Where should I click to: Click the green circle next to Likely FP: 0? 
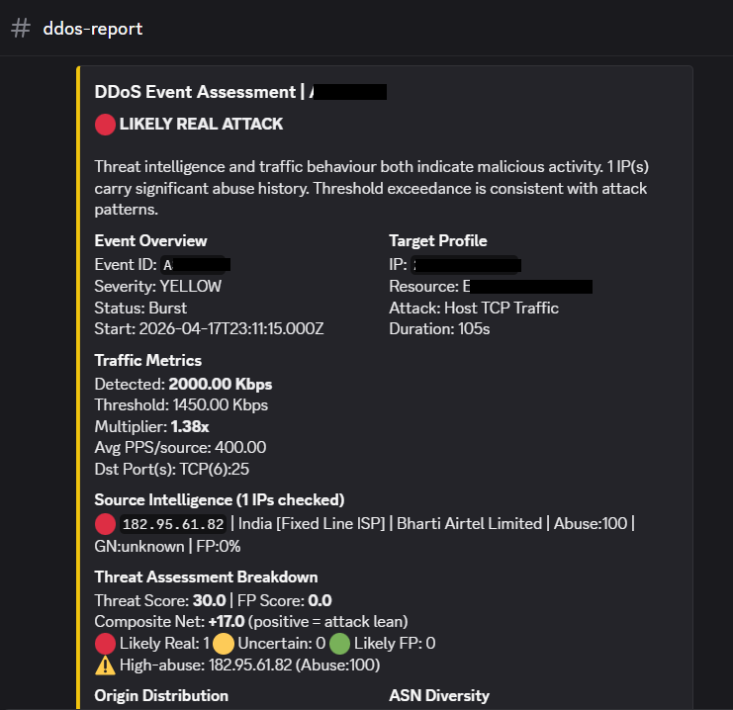340,644
